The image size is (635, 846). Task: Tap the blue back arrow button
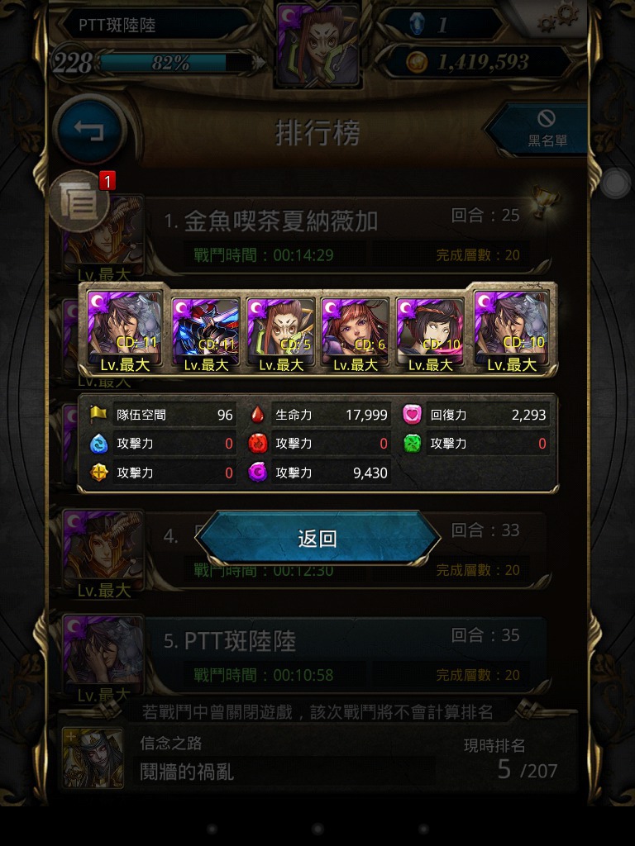(x=89, y=130)
